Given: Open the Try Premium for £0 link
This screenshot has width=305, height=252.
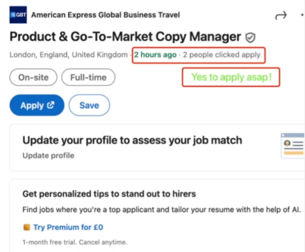Looking at the screenshot, I should point(68,227).
